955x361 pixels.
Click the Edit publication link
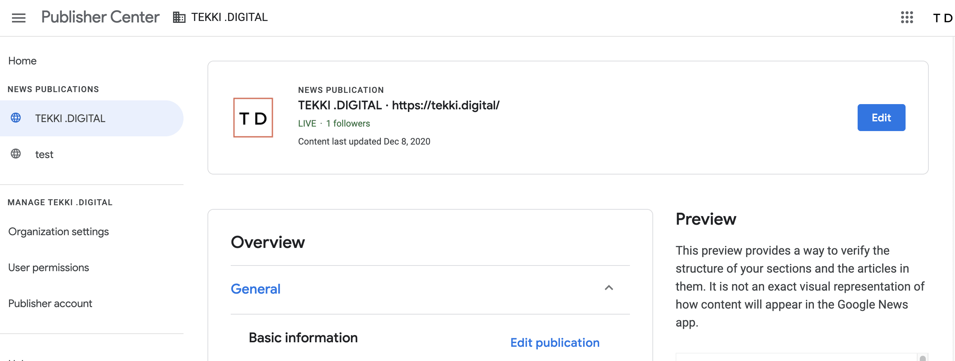pos(555,343)
